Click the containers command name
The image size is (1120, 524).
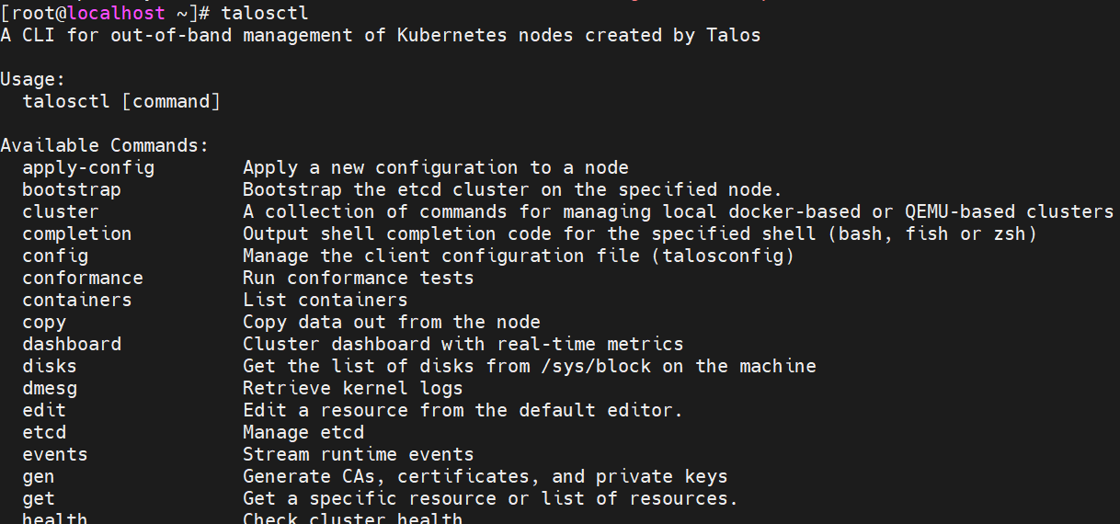[x=77, y=301]
